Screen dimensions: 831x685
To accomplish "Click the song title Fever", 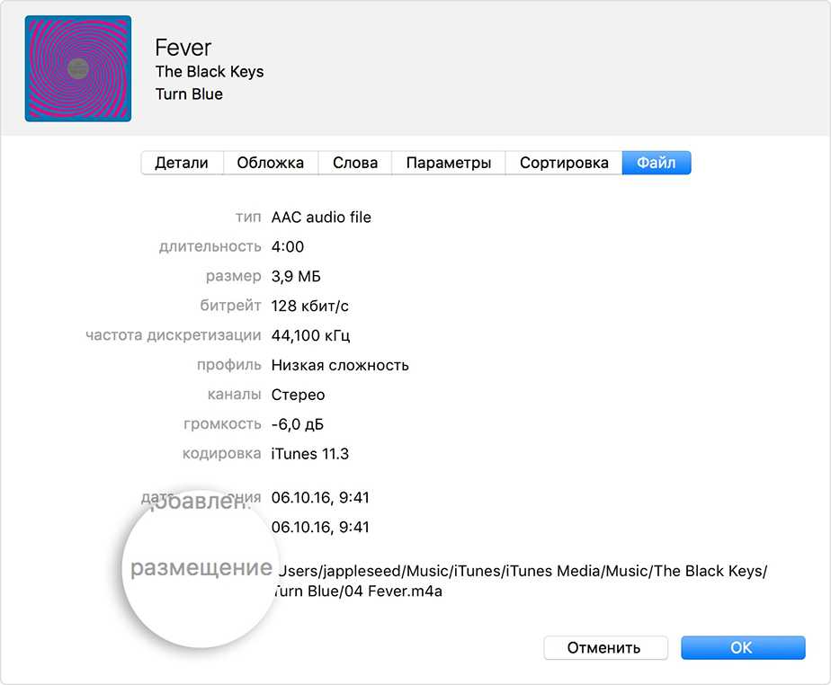I will point(183,48).
